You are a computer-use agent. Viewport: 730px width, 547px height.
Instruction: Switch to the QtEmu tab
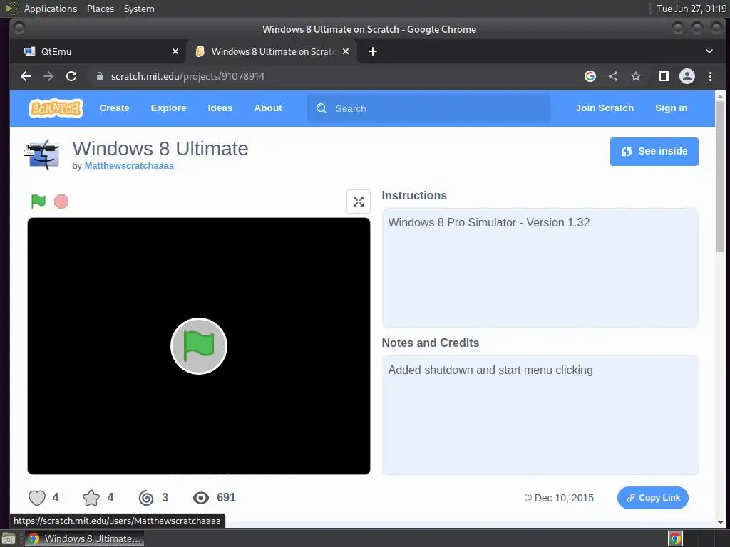click(98, 51)
